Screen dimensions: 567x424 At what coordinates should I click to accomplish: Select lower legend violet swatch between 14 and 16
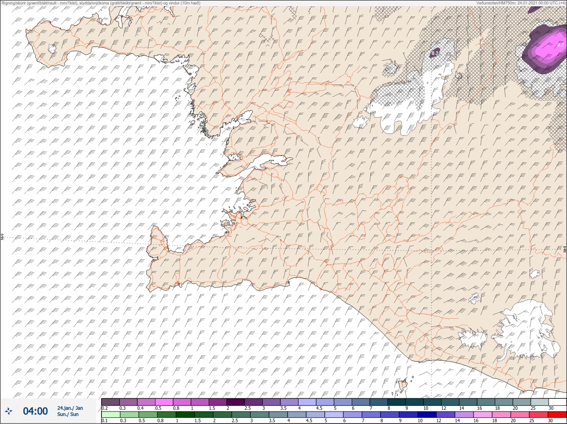pyautogui.click(x=464, y=415)
